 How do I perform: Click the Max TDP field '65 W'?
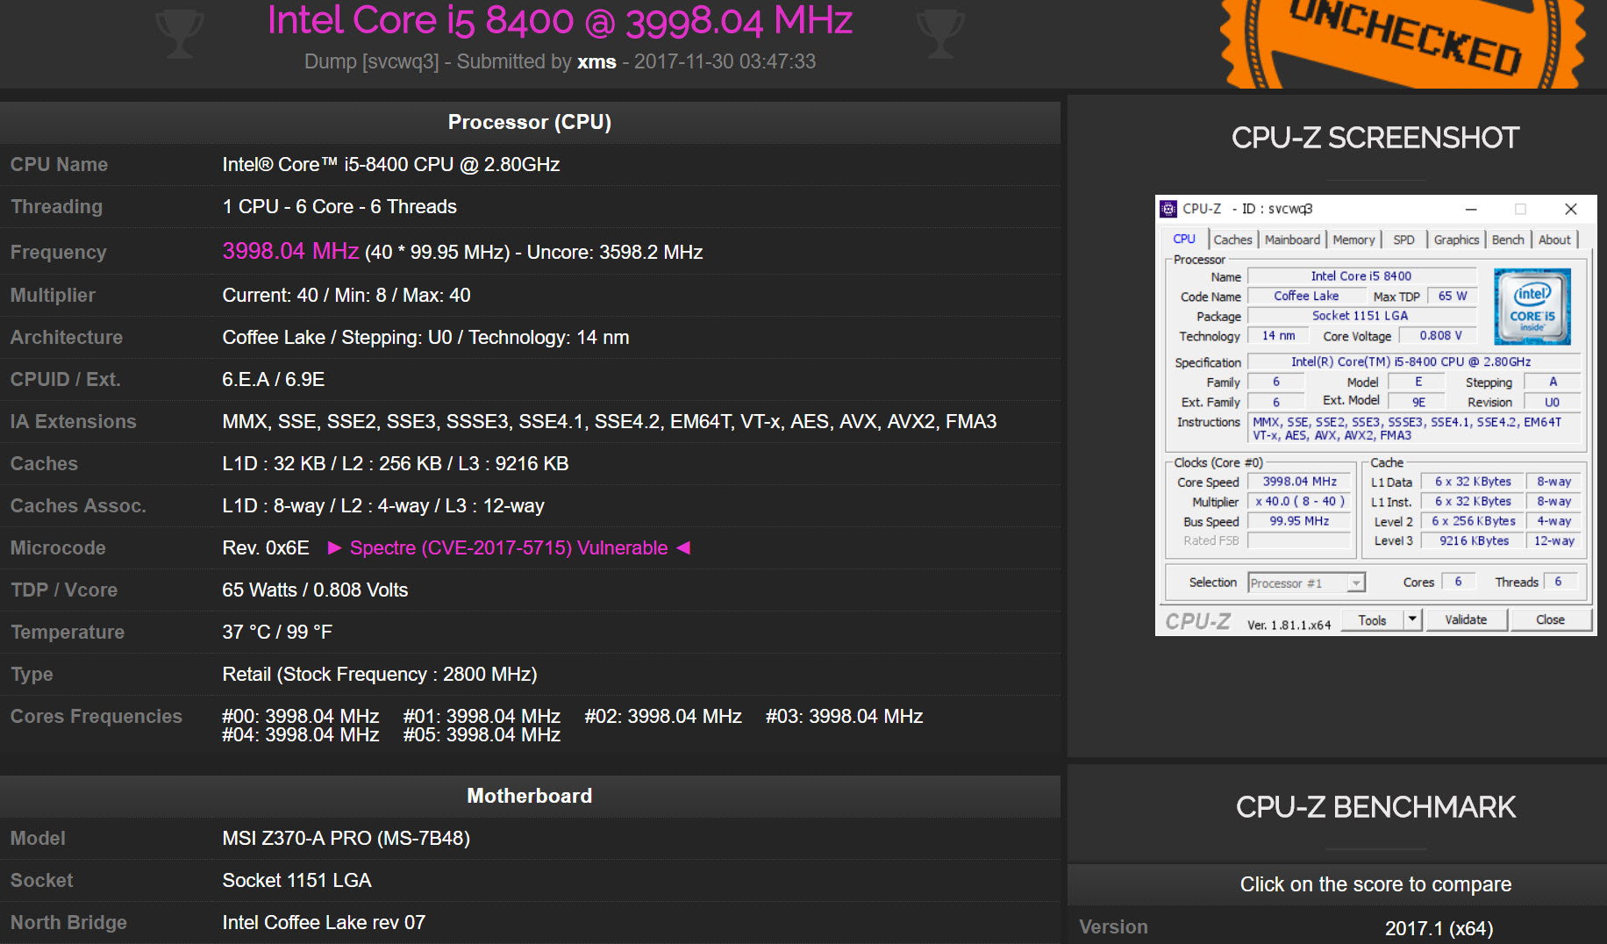point(1453,297)
